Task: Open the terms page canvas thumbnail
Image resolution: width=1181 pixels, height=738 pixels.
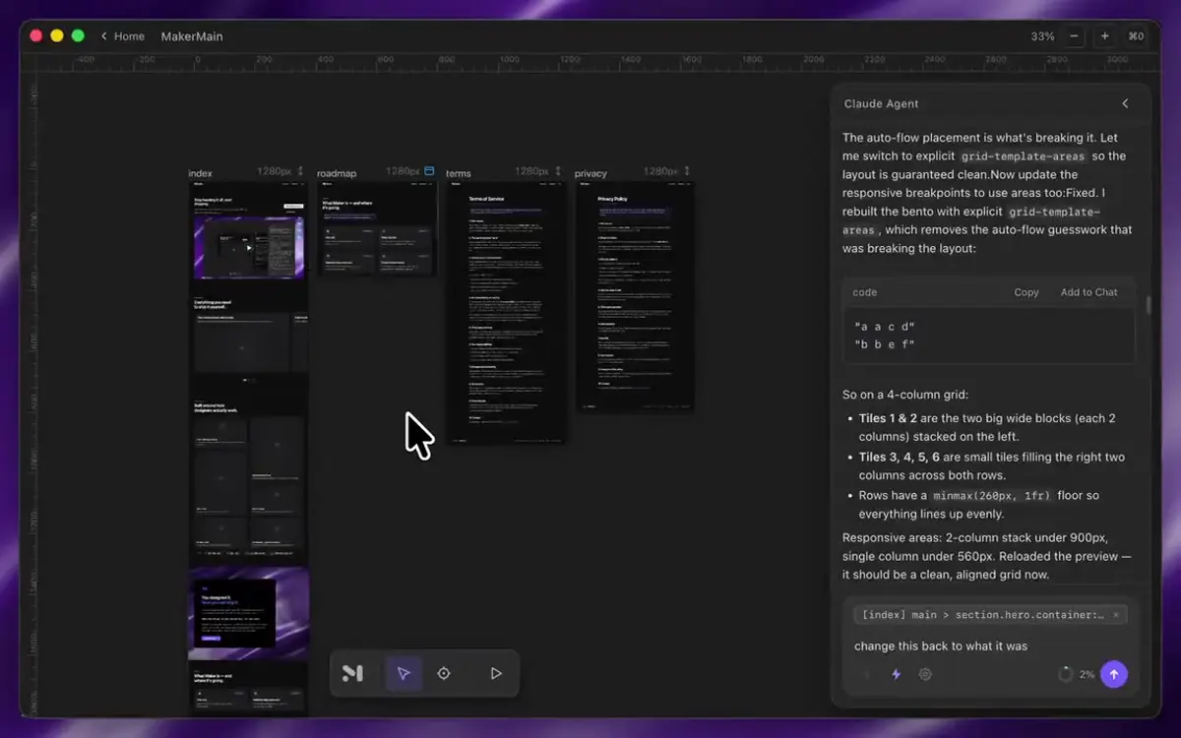Action: (506, 313)
